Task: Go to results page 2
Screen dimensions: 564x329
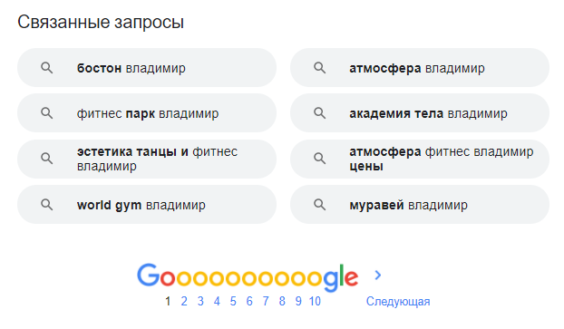Action: (x=184, y=301)
